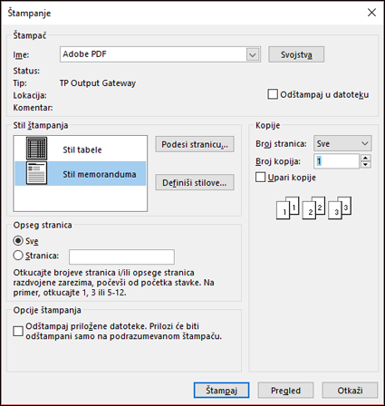Select the Stil tabele icon
This screenshot has width=385, height=406.
tap(36, 149)
